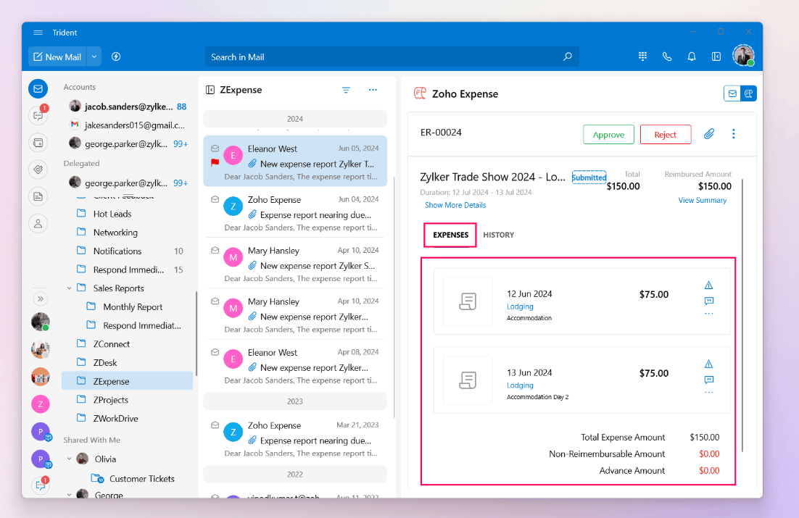Open the ZDesk folder
The height and width of the screenshot is (518, 799).
pyautogui.click(x=128, y=363)
